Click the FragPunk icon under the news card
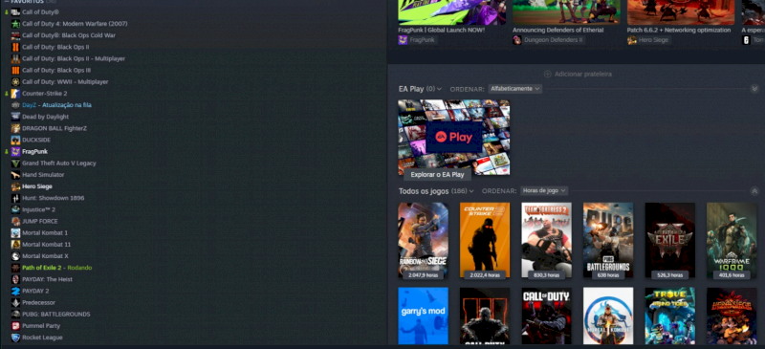 [403, 40]
